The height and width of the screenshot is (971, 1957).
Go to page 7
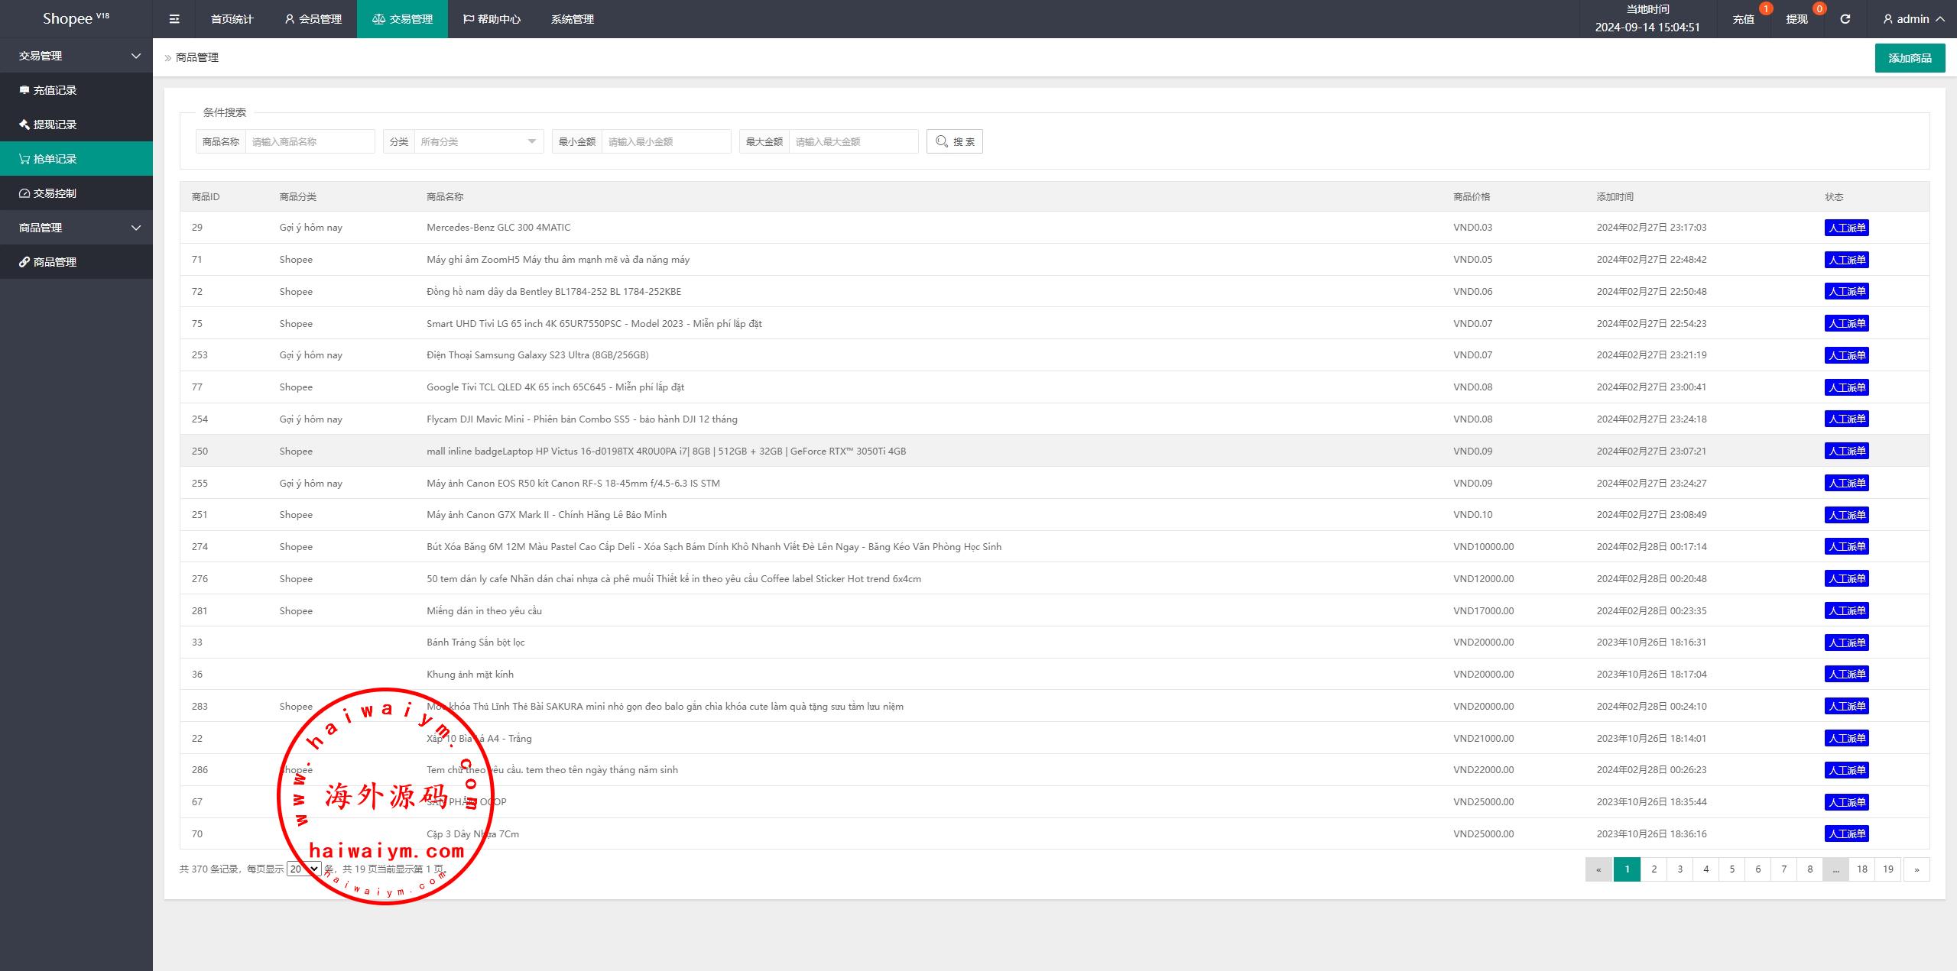tap(1783, 869)
